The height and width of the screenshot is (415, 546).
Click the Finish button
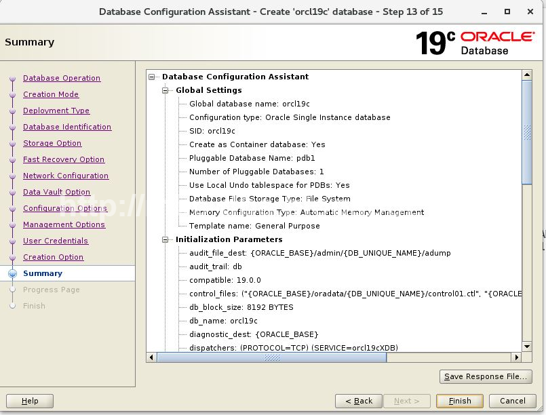460,401
